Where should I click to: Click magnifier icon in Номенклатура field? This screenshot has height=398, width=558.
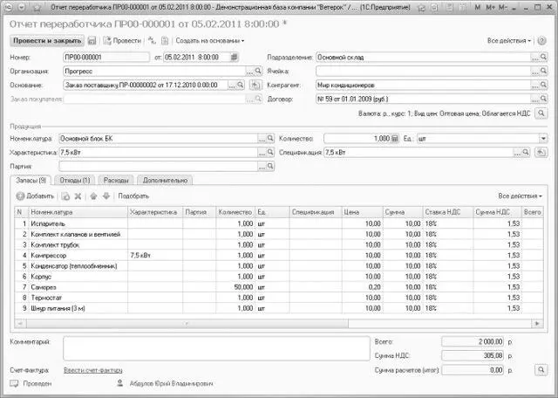270,138
